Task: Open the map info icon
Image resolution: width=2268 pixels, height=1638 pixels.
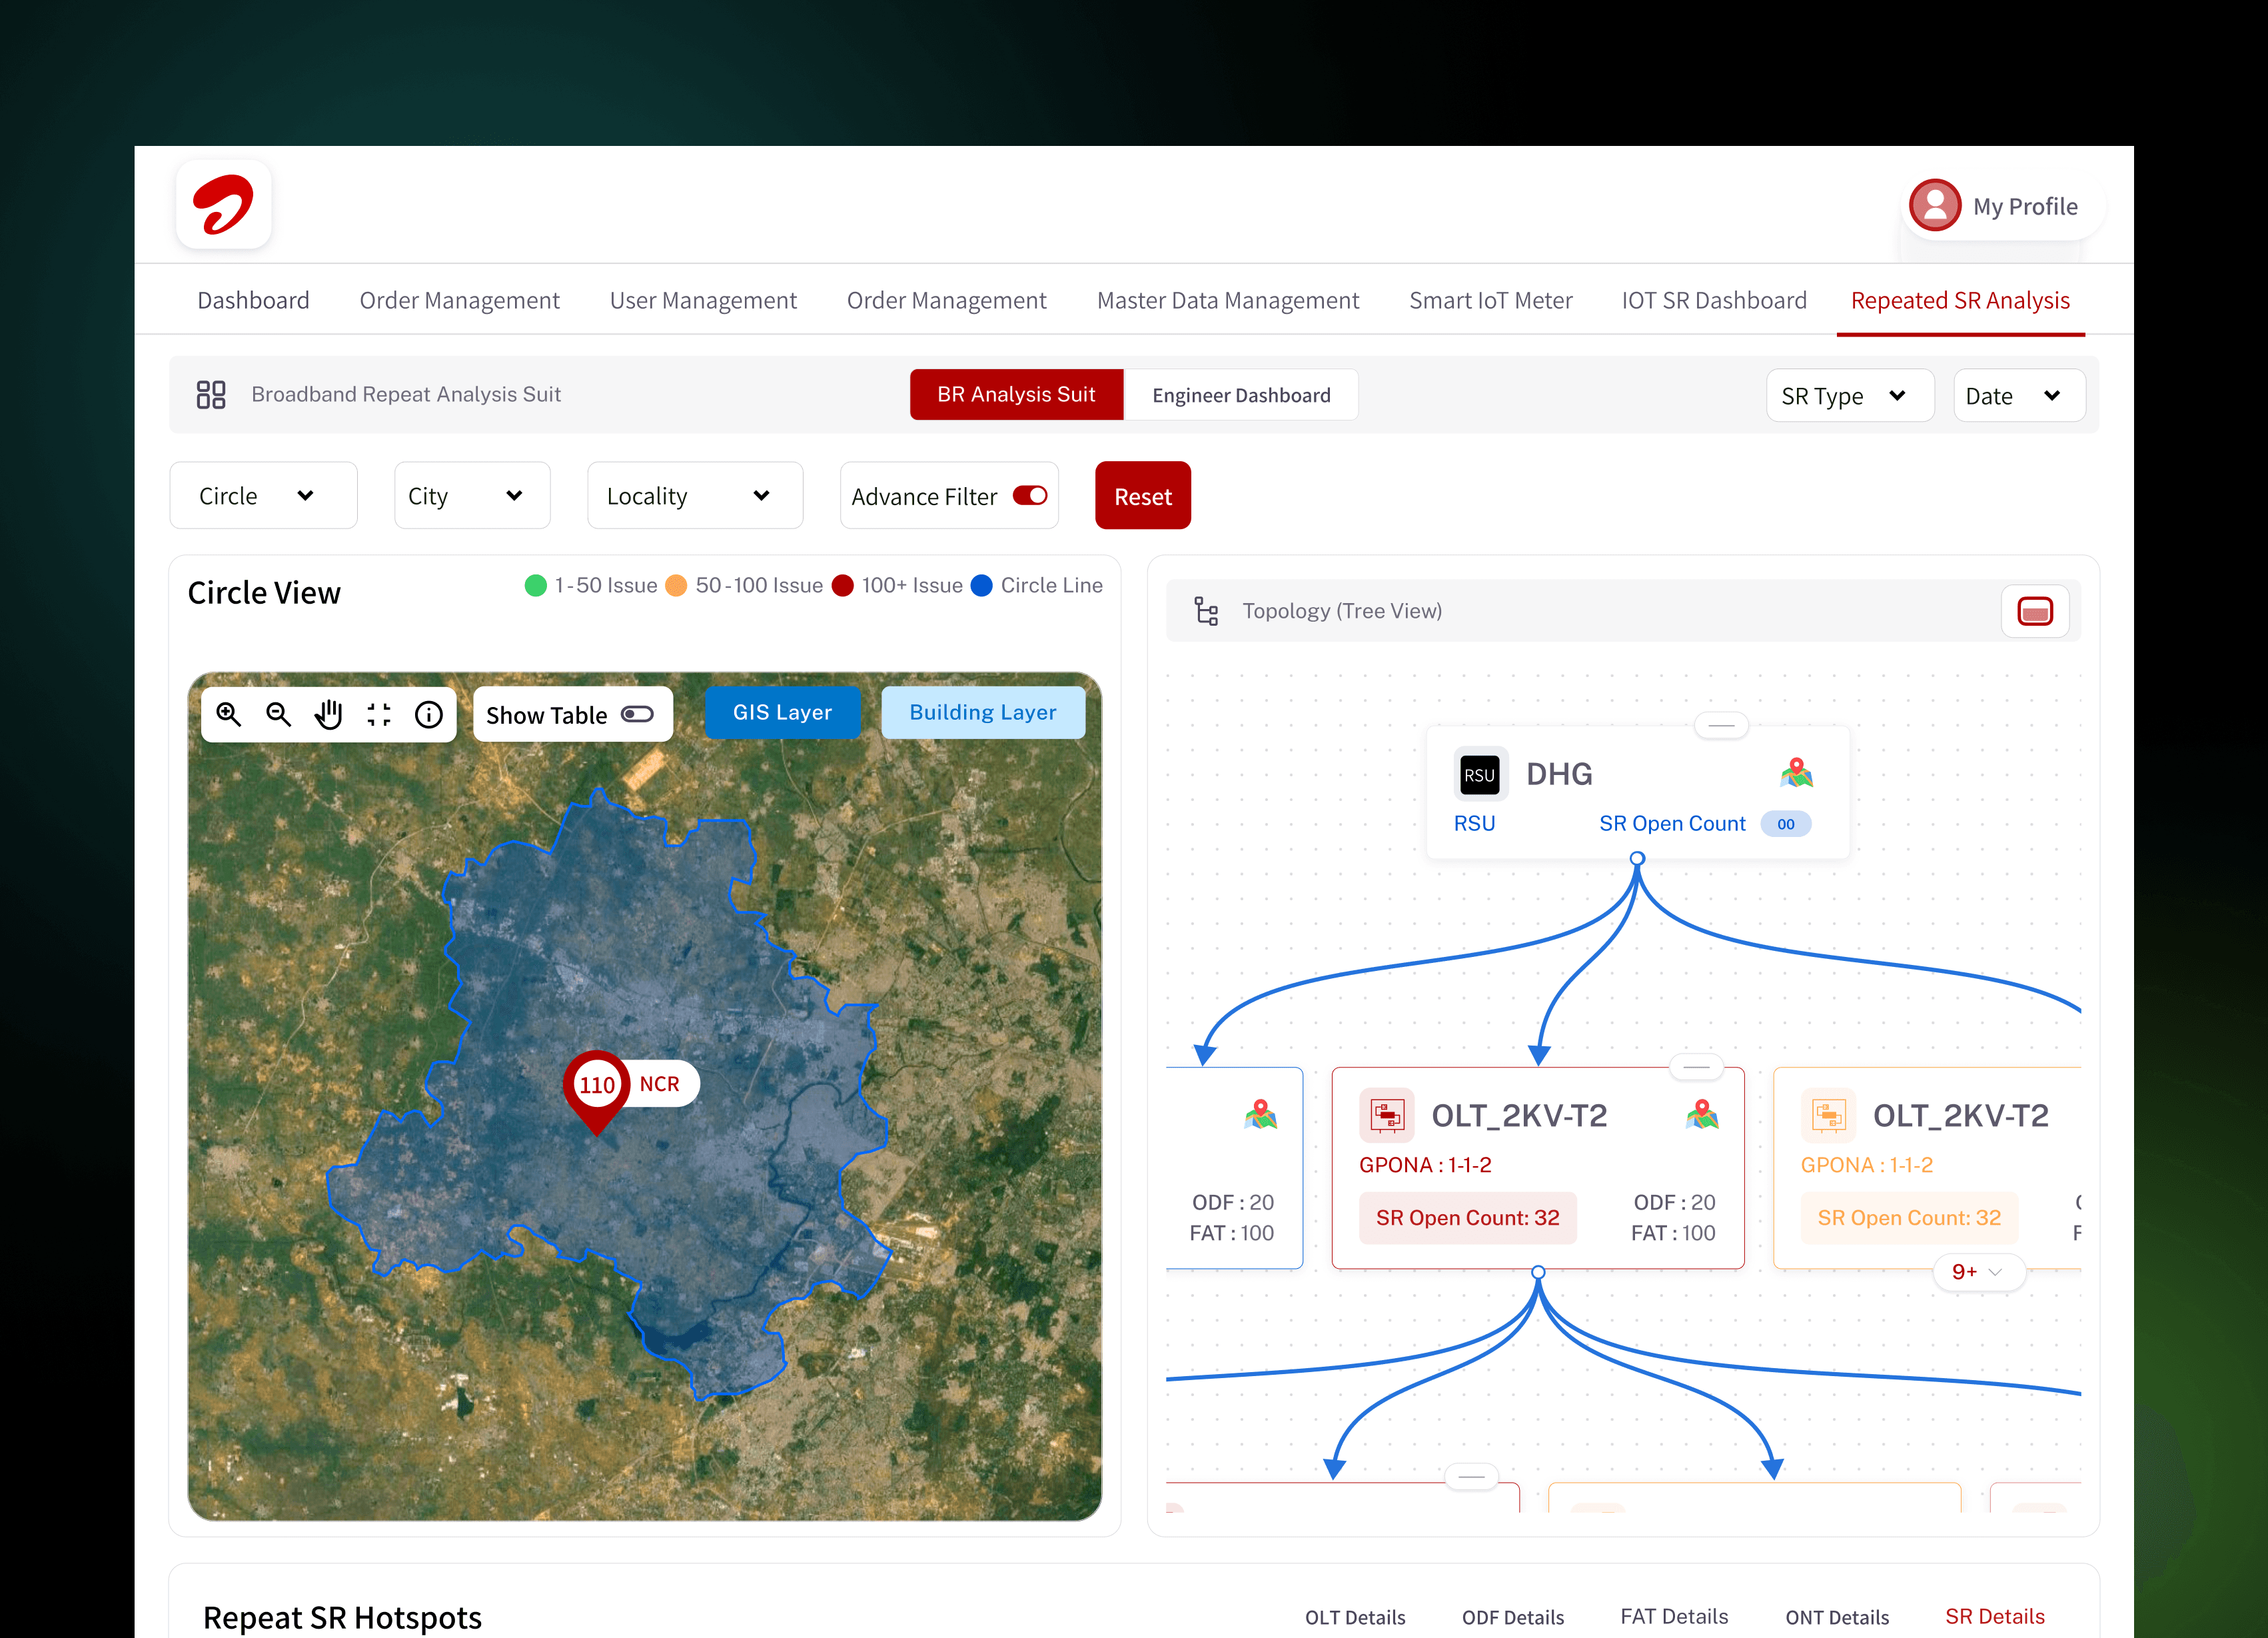Action: click(429, 714)
